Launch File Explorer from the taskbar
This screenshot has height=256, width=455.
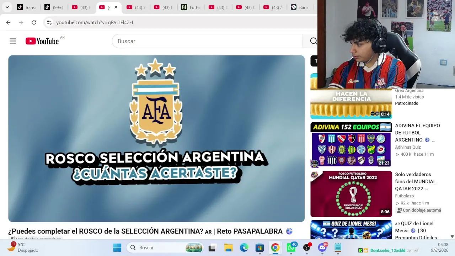228,247
